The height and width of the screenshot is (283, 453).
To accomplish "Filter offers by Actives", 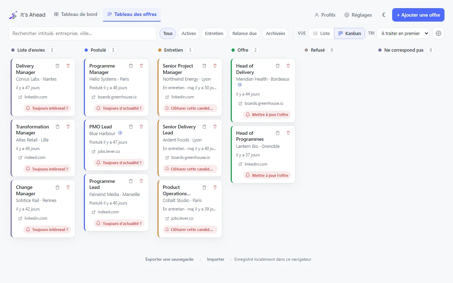I will [x=189, y=33].
